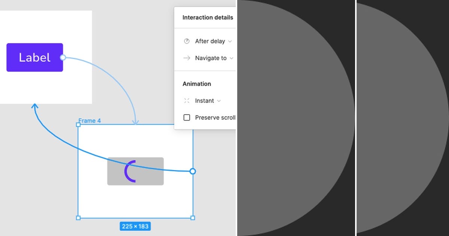Select the purple Label button
This screenshot has height=236, width=449.
coord(34,57)
